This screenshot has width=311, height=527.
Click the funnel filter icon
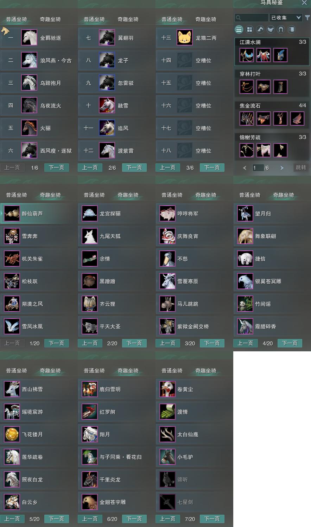(307, 17)
